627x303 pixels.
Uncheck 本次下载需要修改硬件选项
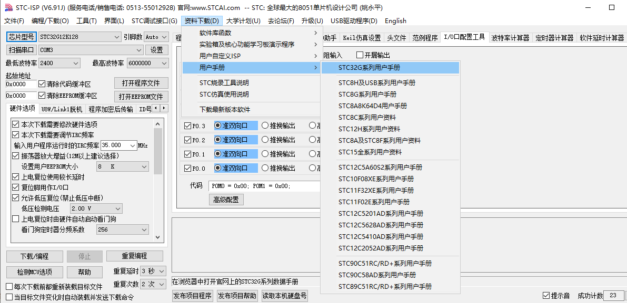click(x=16, y=124)
